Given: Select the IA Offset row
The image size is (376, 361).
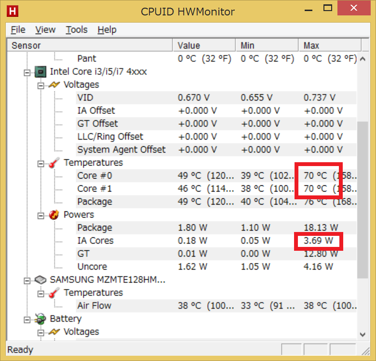Looking at the screenshot, I should [x=216, y=111].
